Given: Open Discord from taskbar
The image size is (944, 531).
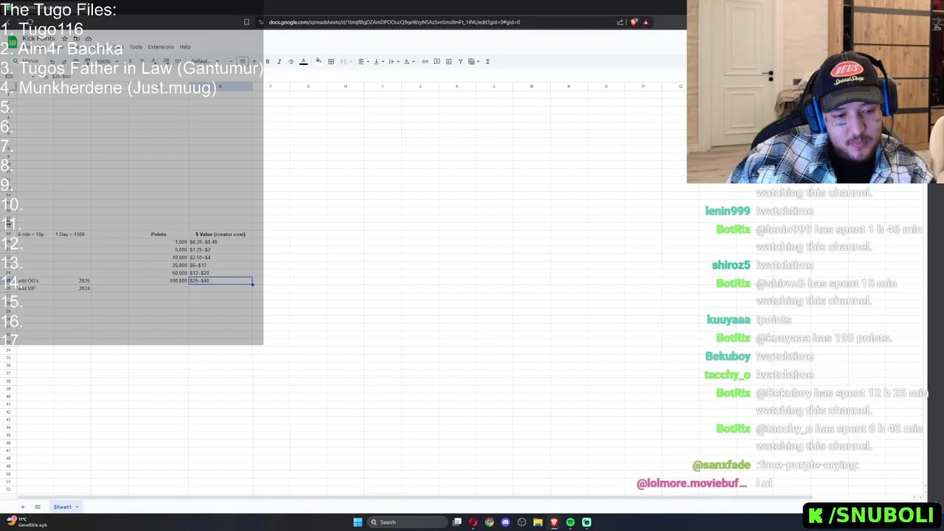Looking at the screenshot, I should click(x=505, y=522).
